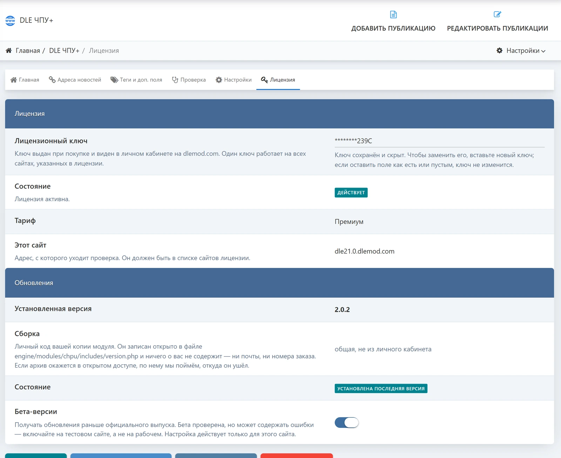This screenshot has height=458, width=561.
Task: Click key icon in the Лицензия tab
Action: click(264, 80)
